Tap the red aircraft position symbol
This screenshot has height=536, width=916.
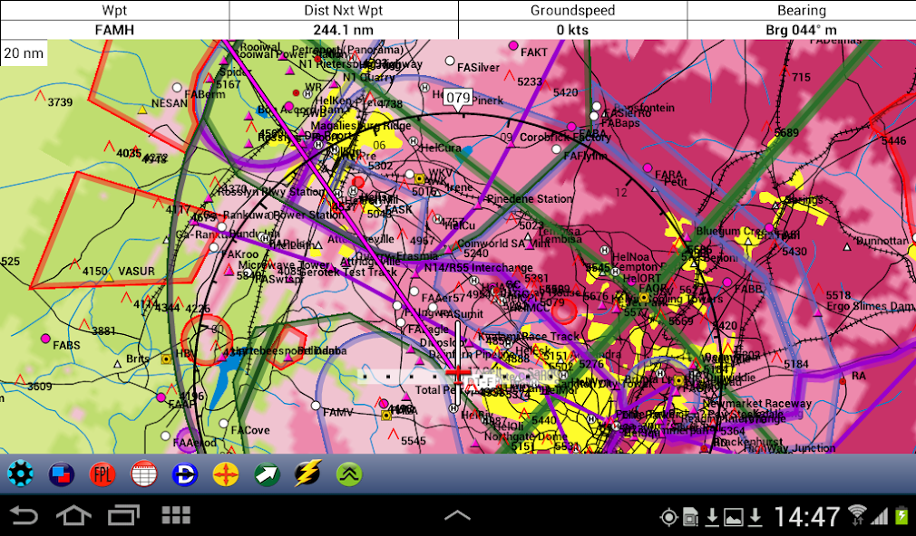click(x=457, y=373)
